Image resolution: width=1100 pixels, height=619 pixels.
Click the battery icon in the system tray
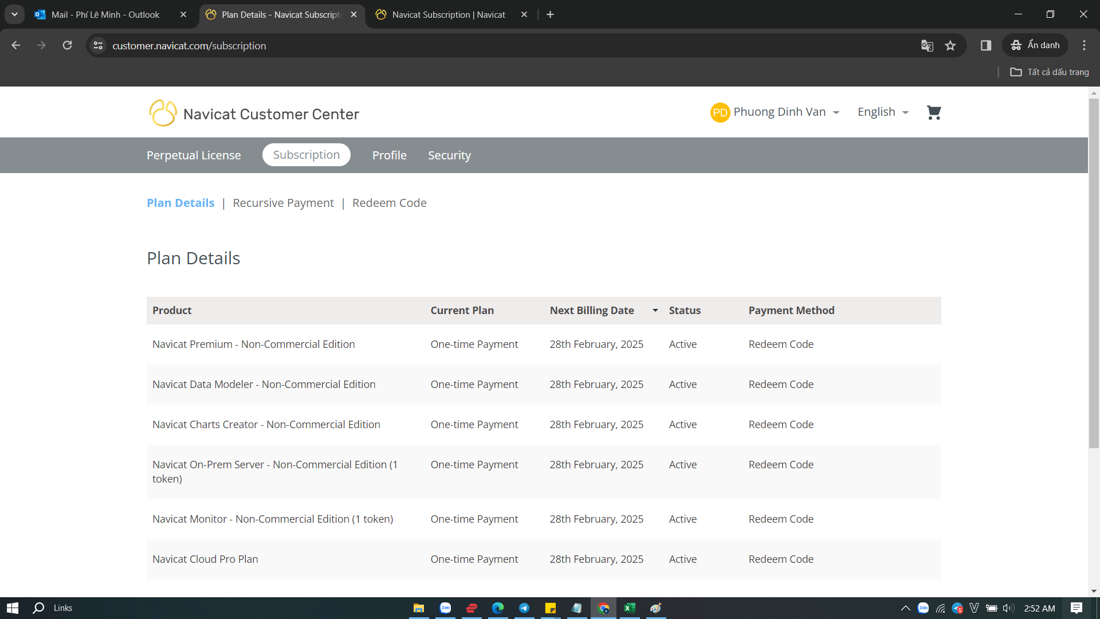992,608
